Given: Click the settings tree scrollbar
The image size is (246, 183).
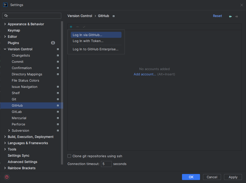Looking at the screenshot, I should pyautogui.click(x=62, y=93).
